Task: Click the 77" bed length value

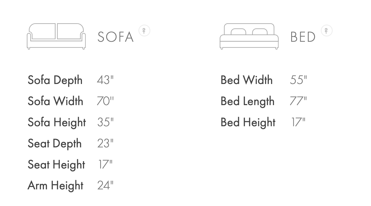Action: 298,101
